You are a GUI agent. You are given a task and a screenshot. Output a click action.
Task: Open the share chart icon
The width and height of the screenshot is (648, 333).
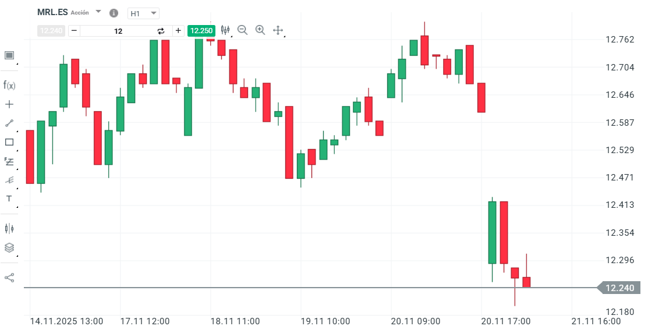click(9, 278)
